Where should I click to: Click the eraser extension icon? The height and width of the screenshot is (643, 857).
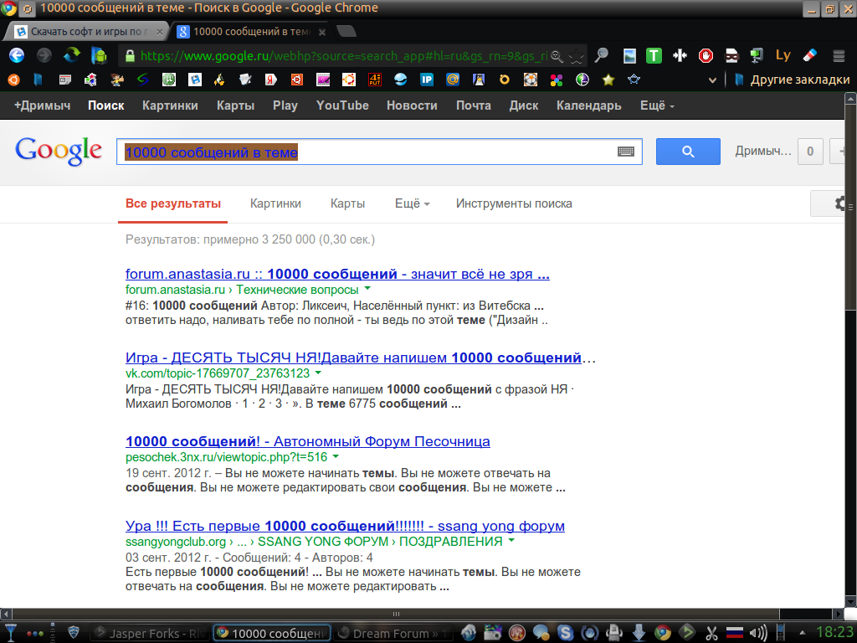pyautogui.click(x=810, y=55)
